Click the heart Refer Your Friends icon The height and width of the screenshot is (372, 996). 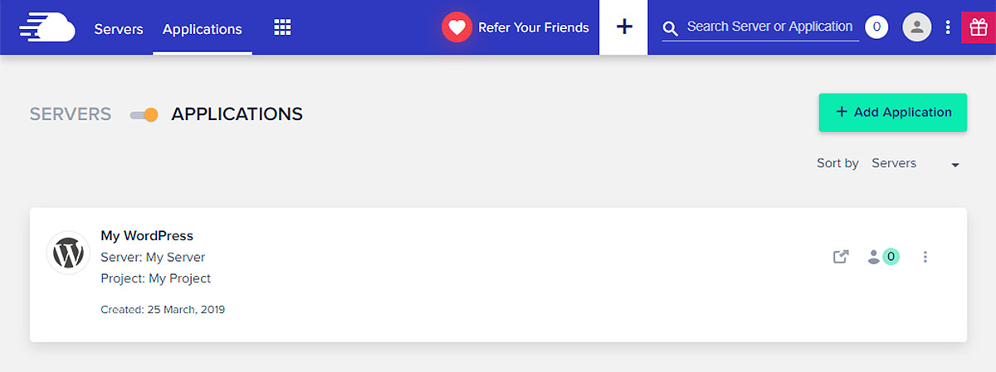coord(456,28)
